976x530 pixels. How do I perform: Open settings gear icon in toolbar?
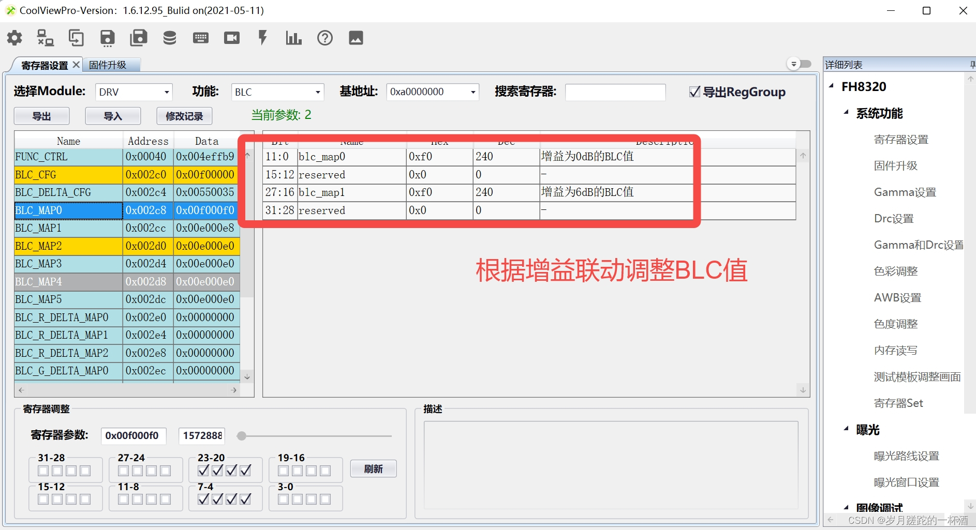point(14,38)
